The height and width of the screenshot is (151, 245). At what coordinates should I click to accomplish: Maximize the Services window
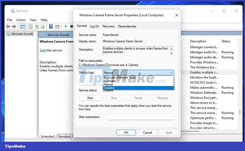(x=224, y=11)
